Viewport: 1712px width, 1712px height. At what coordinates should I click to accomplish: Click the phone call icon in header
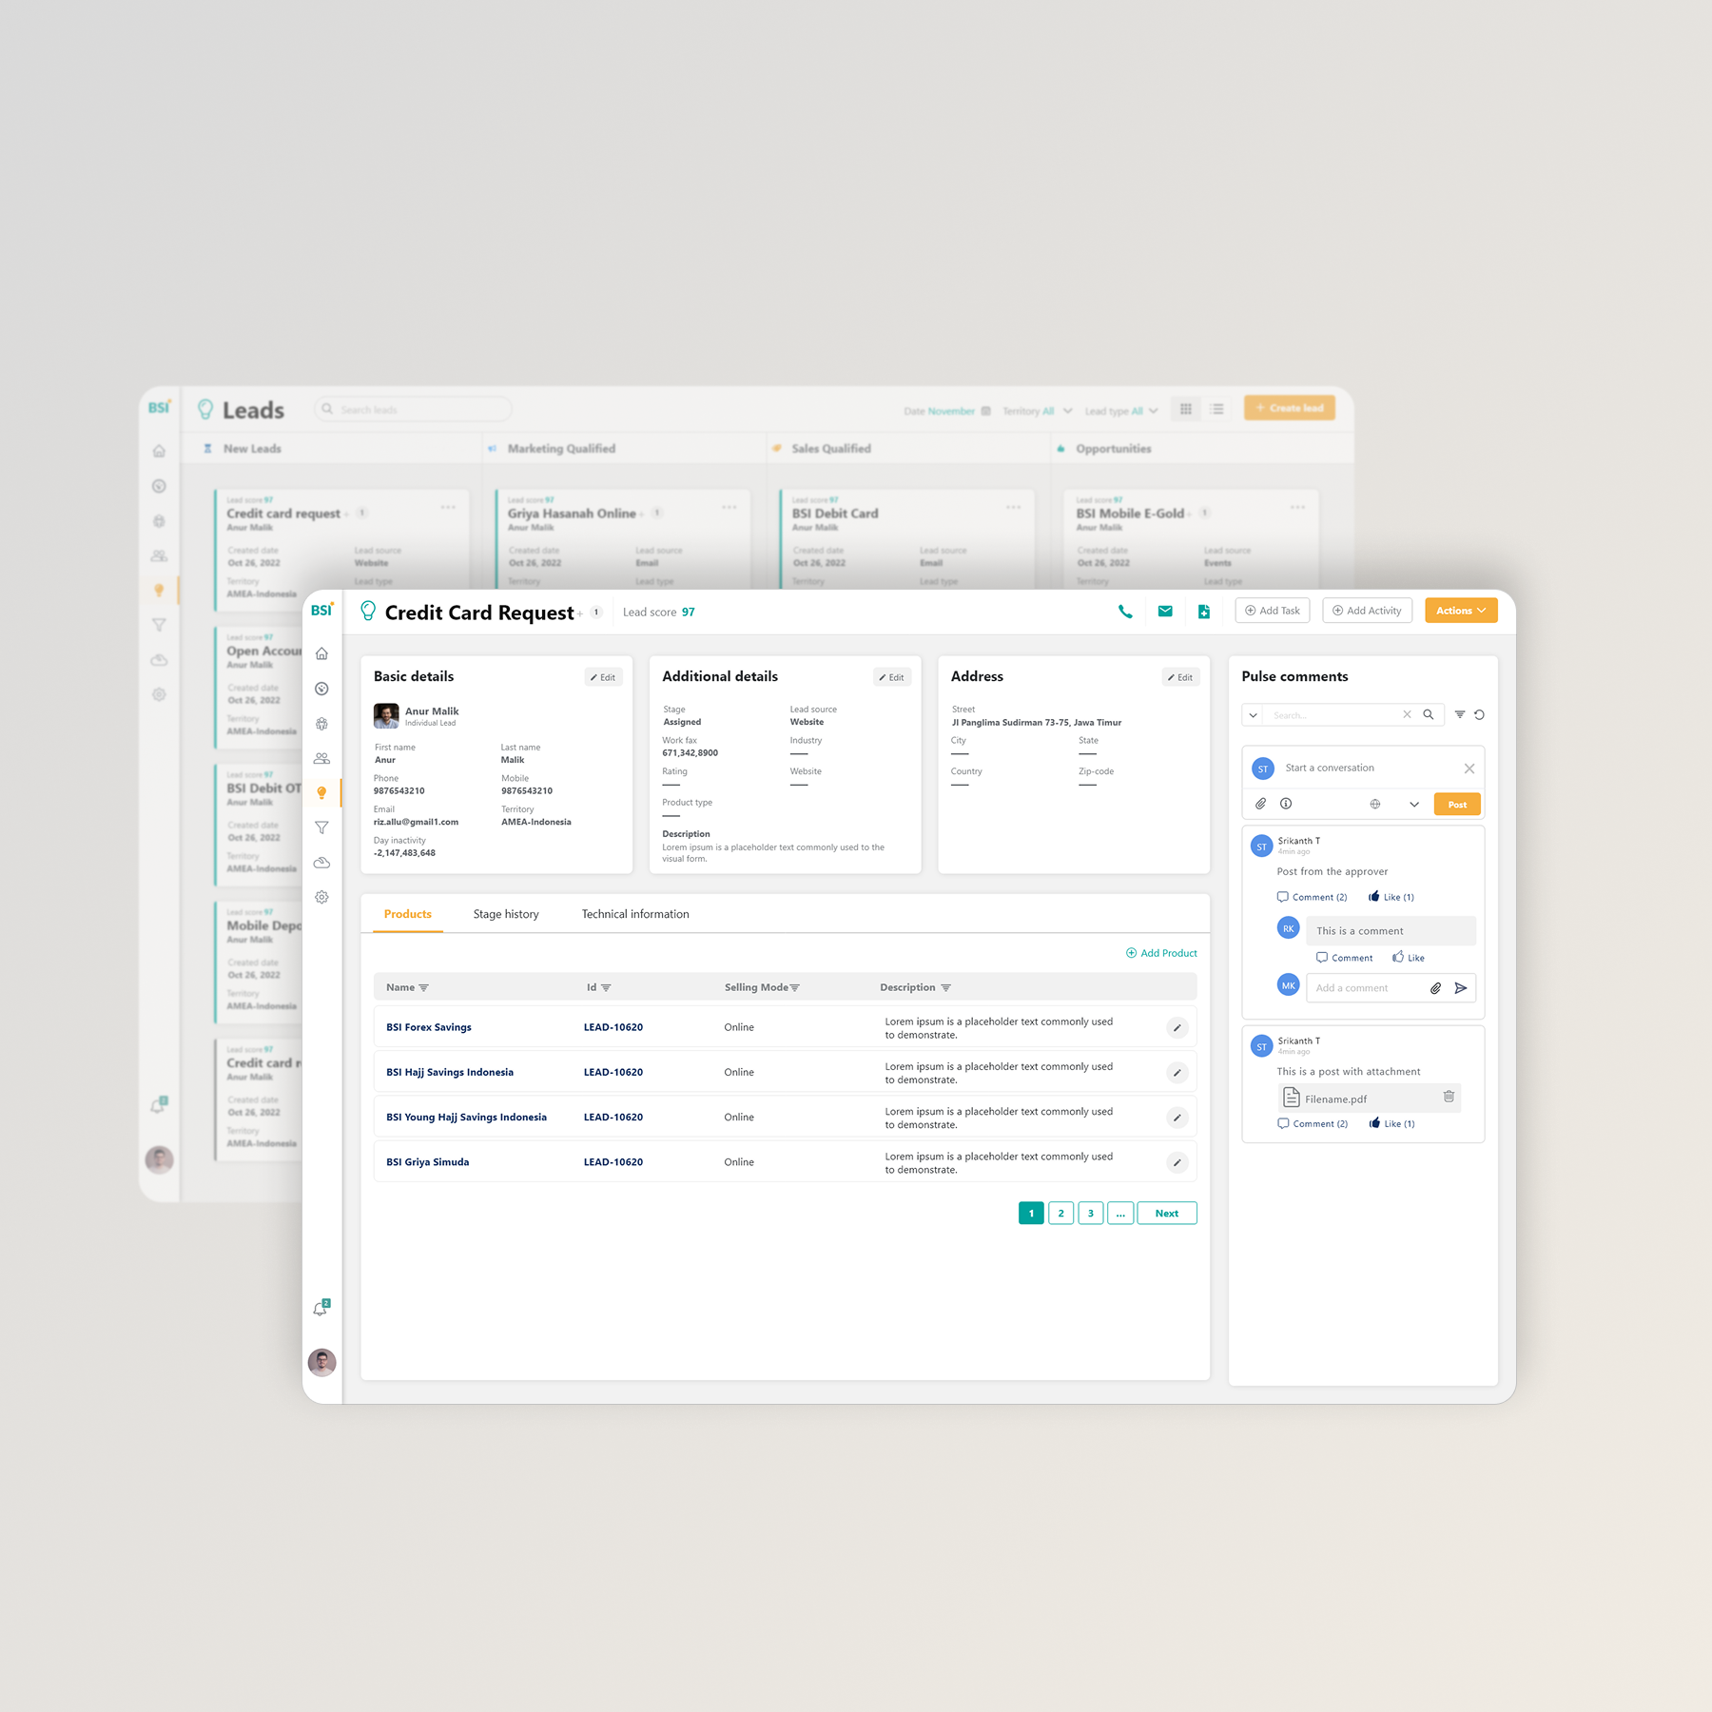point(1125,612)
